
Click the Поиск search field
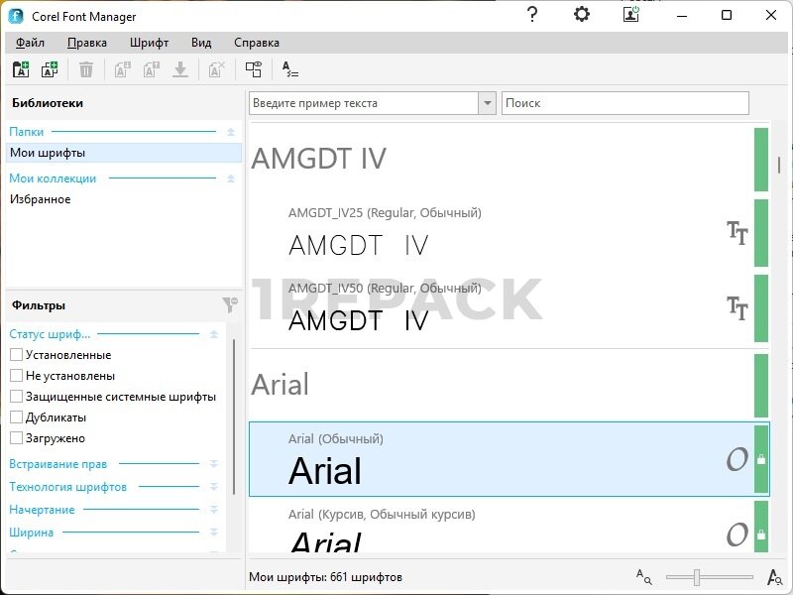tap(624, 103)
